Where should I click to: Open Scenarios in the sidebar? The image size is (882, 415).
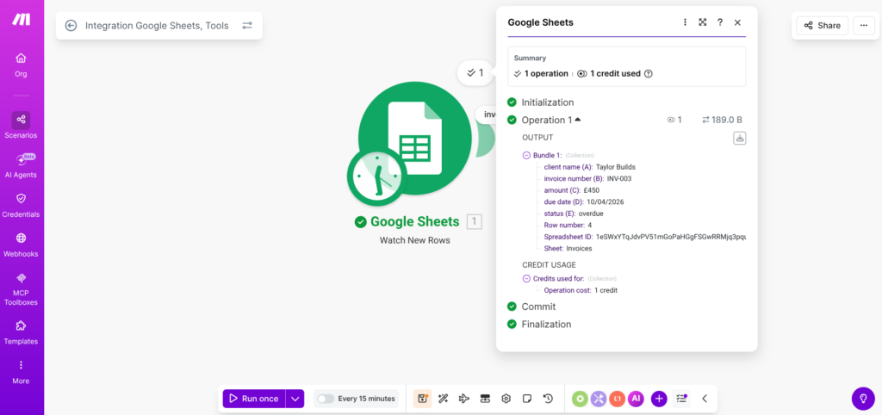pyautogui.click(x=21, y=126)
